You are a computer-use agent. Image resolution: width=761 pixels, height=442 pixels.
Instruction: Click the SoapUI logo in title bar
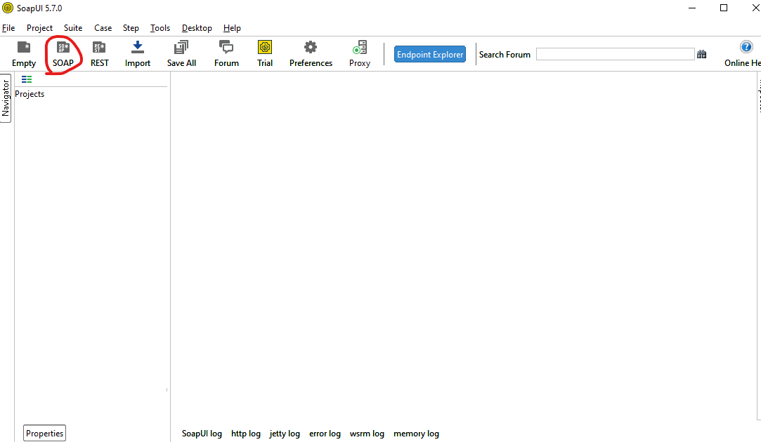tap(7, 8)
